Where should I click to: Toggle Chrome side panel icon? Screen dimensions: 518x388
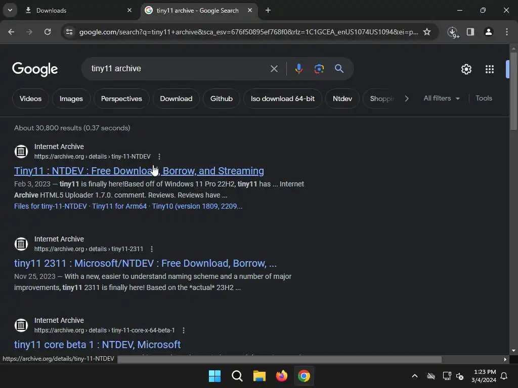(x=470, y=32)
